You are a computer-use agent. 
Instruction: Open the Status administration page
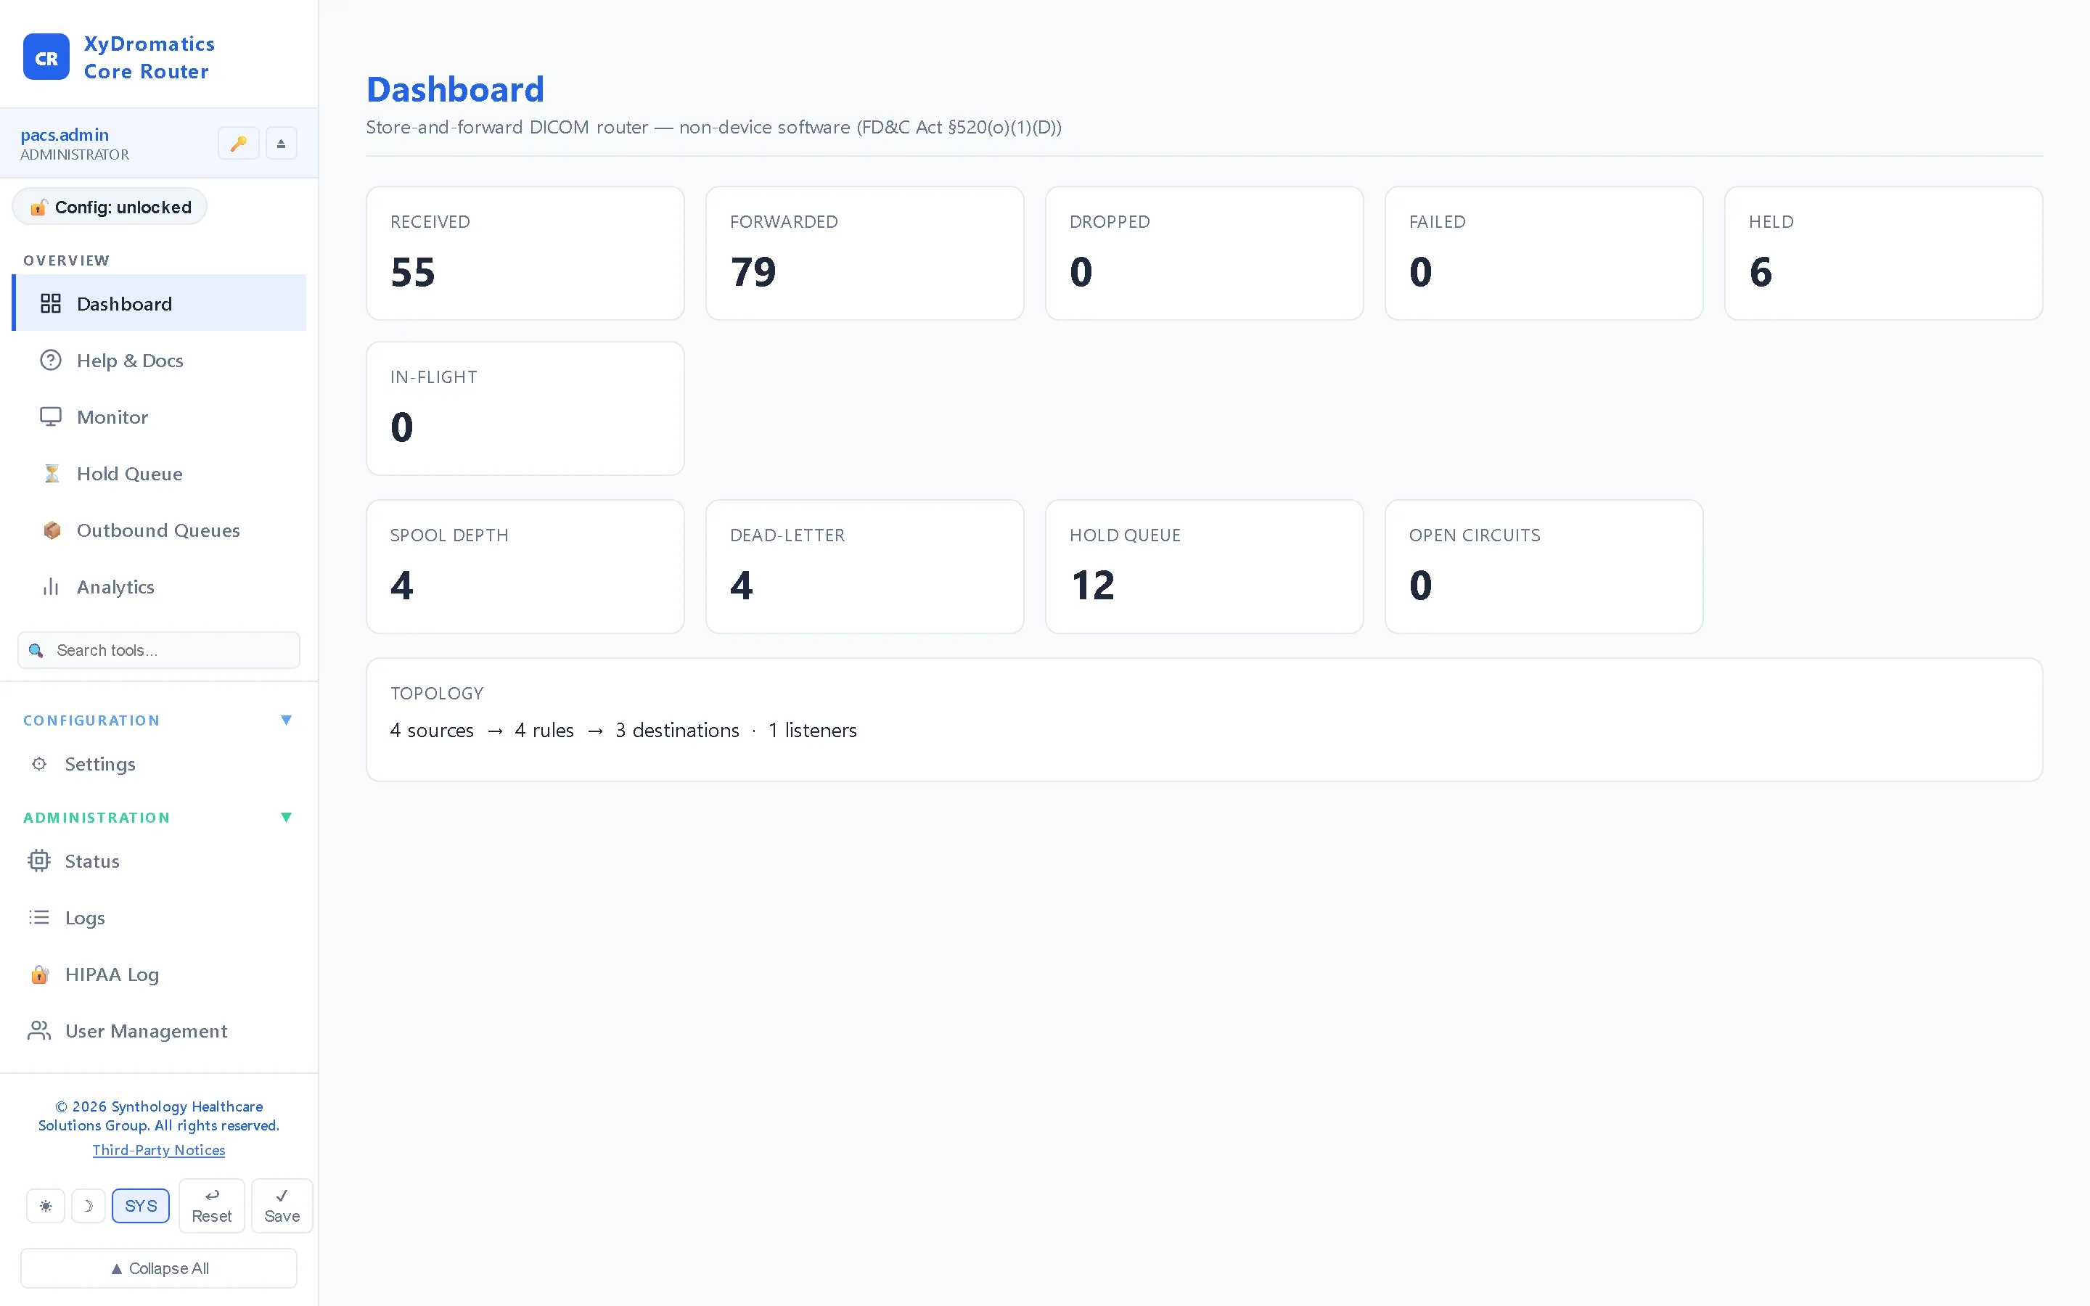[159, 861]
